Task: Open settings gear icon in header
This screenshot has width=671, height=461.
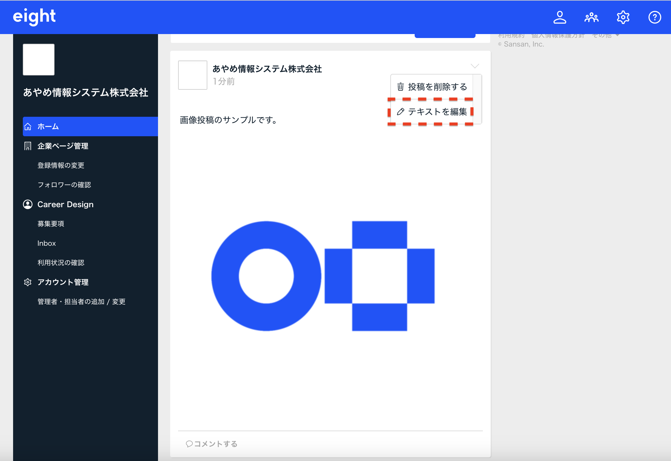Action: coord(623,17)
